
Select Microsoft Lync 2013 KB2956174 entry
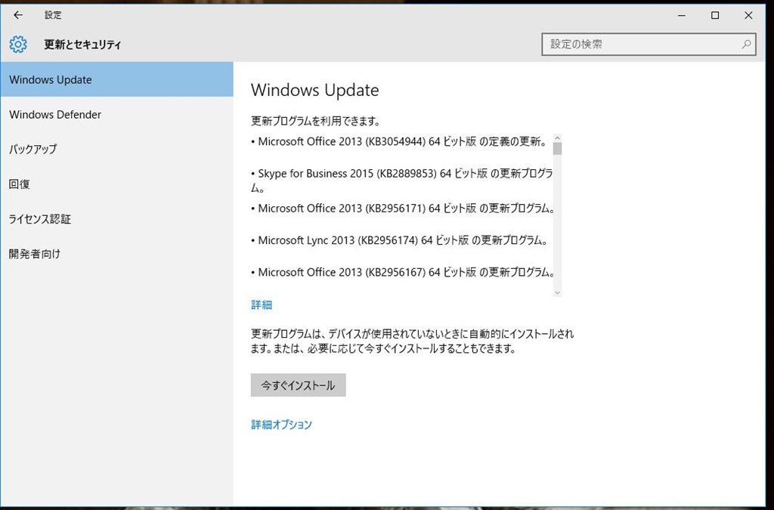399,241
